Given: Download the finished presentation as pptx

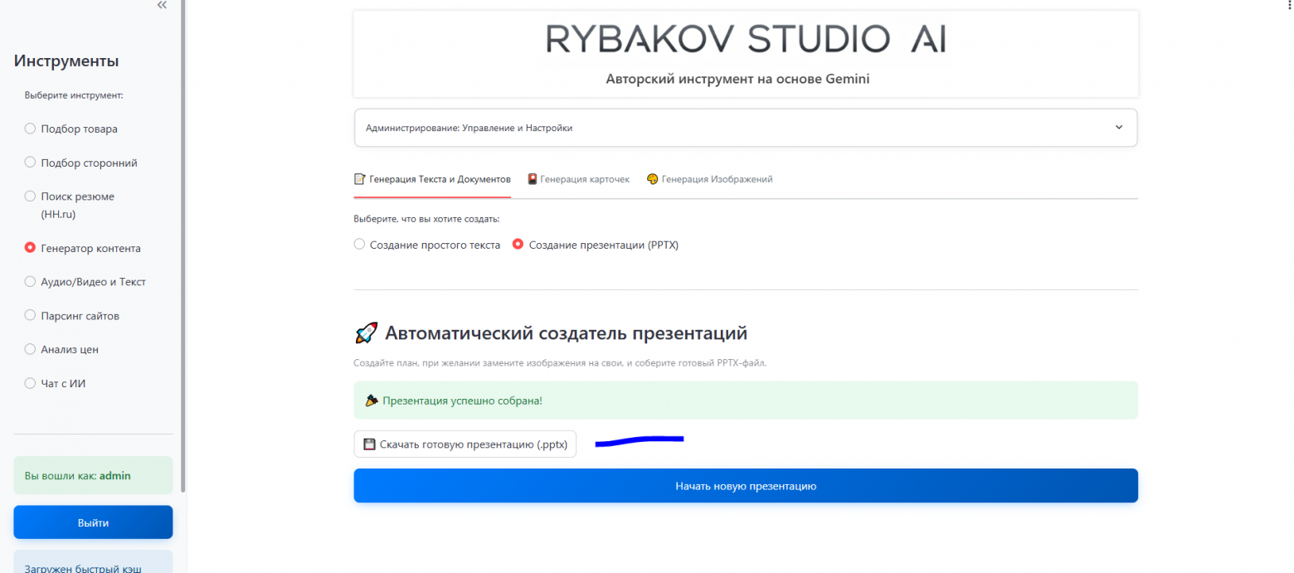Looking at the screenshot, I should coord(465,444).
